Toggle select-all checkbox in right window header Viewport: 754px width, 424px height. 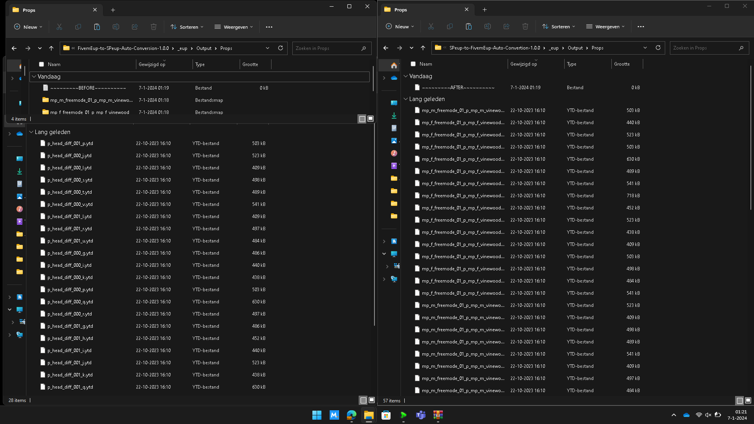coord(413,64)
